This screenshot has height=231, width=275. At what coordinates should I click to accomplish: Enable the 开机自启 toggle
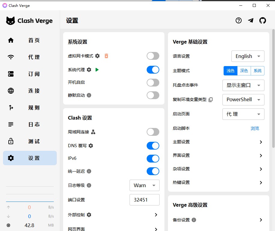click(153, 82)
